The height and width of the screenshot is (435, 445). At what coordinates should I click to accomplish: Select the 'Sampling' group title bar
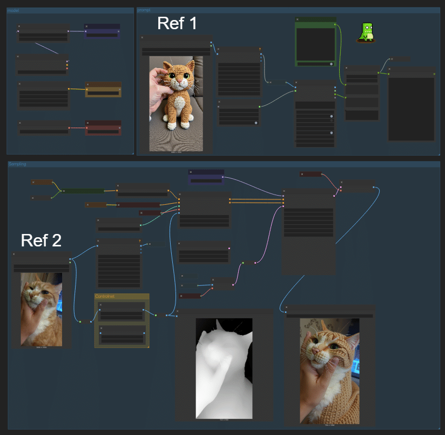(224, 164)
